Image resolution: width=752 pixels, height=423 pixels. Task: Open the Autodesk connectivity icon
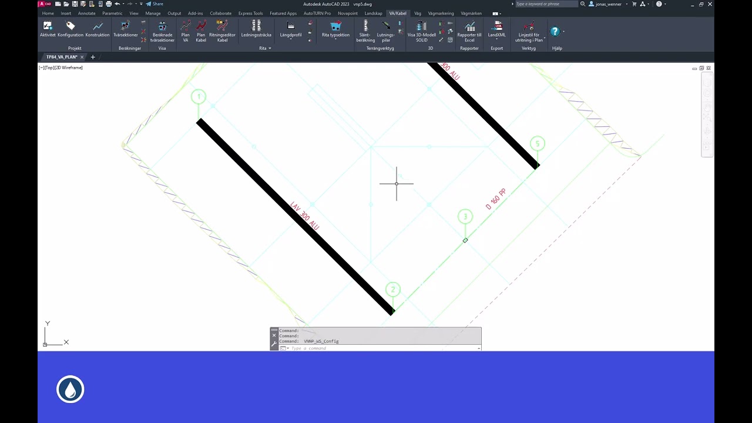(644, 4)
